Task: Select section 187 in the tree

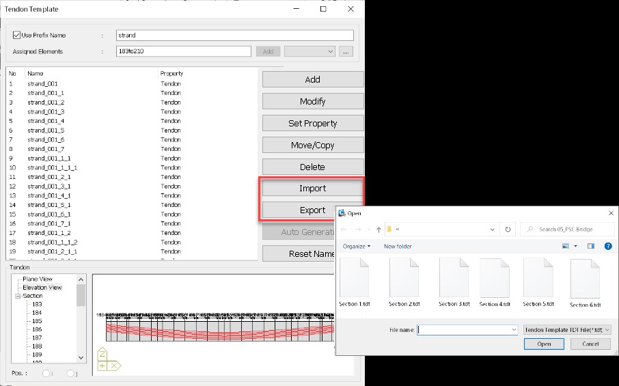Action: click(x=37, y=338)
